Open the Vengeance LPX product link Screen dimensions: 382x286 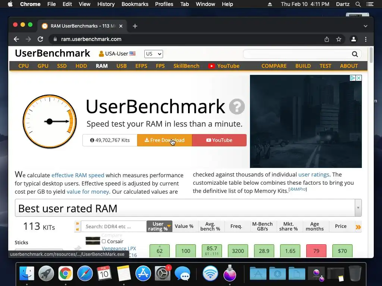point(119,248)
